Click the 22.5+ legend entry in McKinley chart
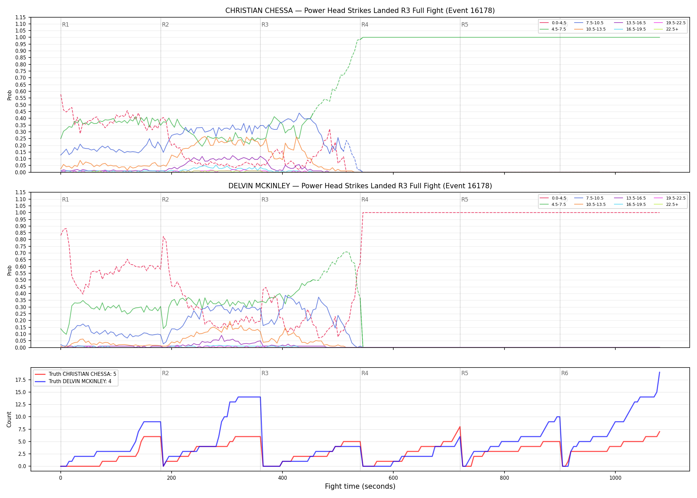 click(x=666, y=205)
